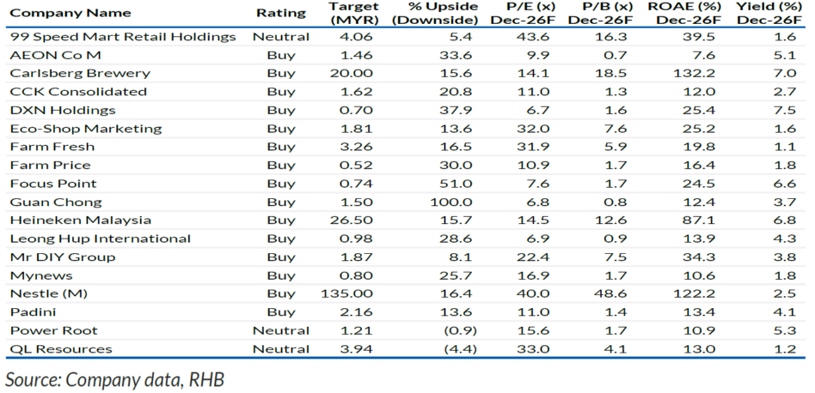Select the Neutral rating for Power Root
The image size is (815, 393).
(281, 330)
